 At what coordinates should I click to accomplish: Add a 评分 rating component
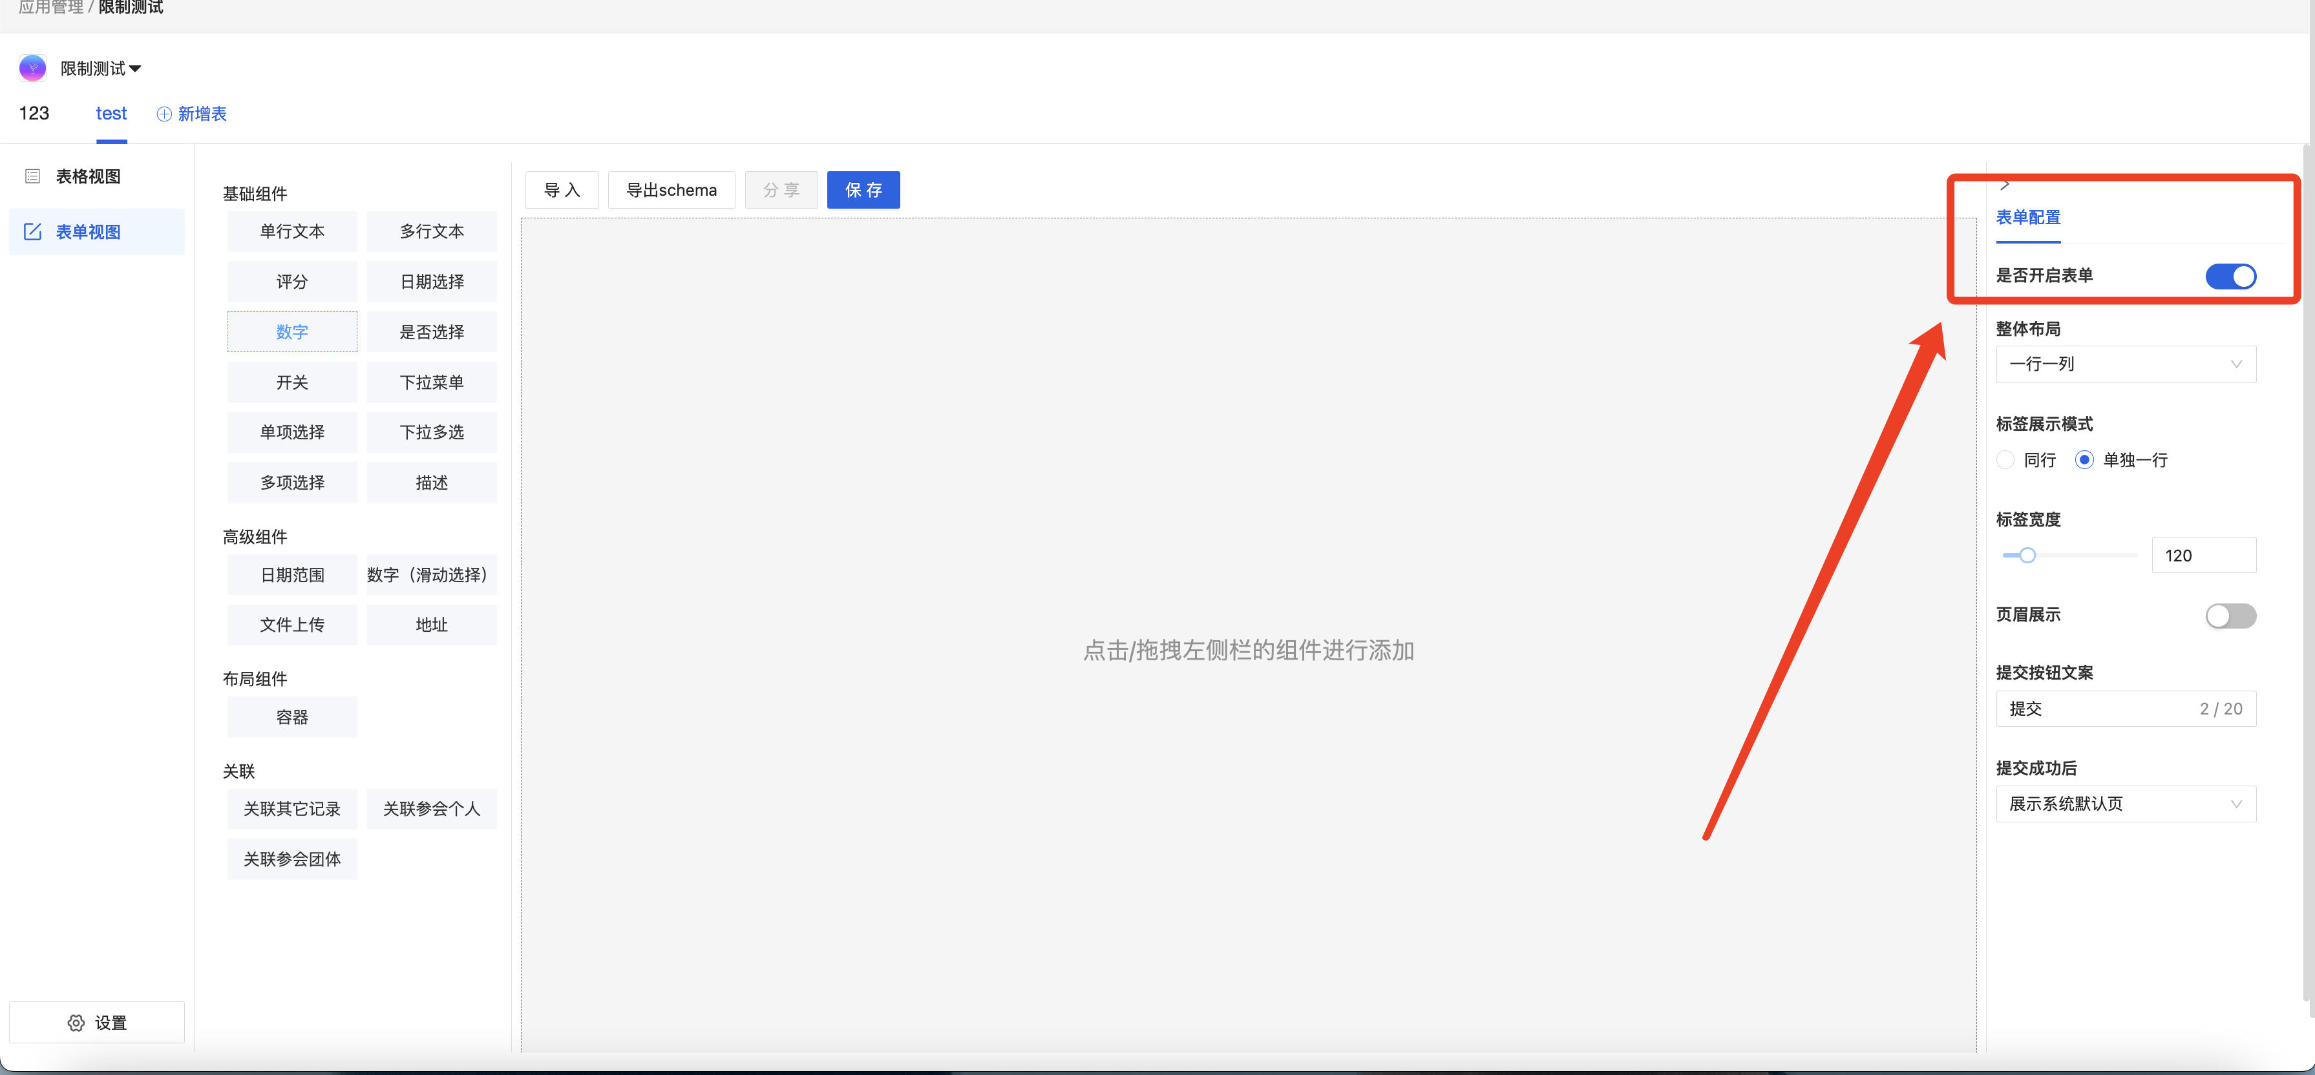[291, 281]
